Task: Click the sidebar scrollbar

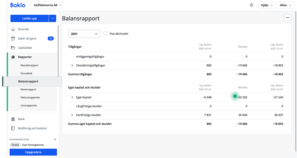Action: (x=58, y=51)
